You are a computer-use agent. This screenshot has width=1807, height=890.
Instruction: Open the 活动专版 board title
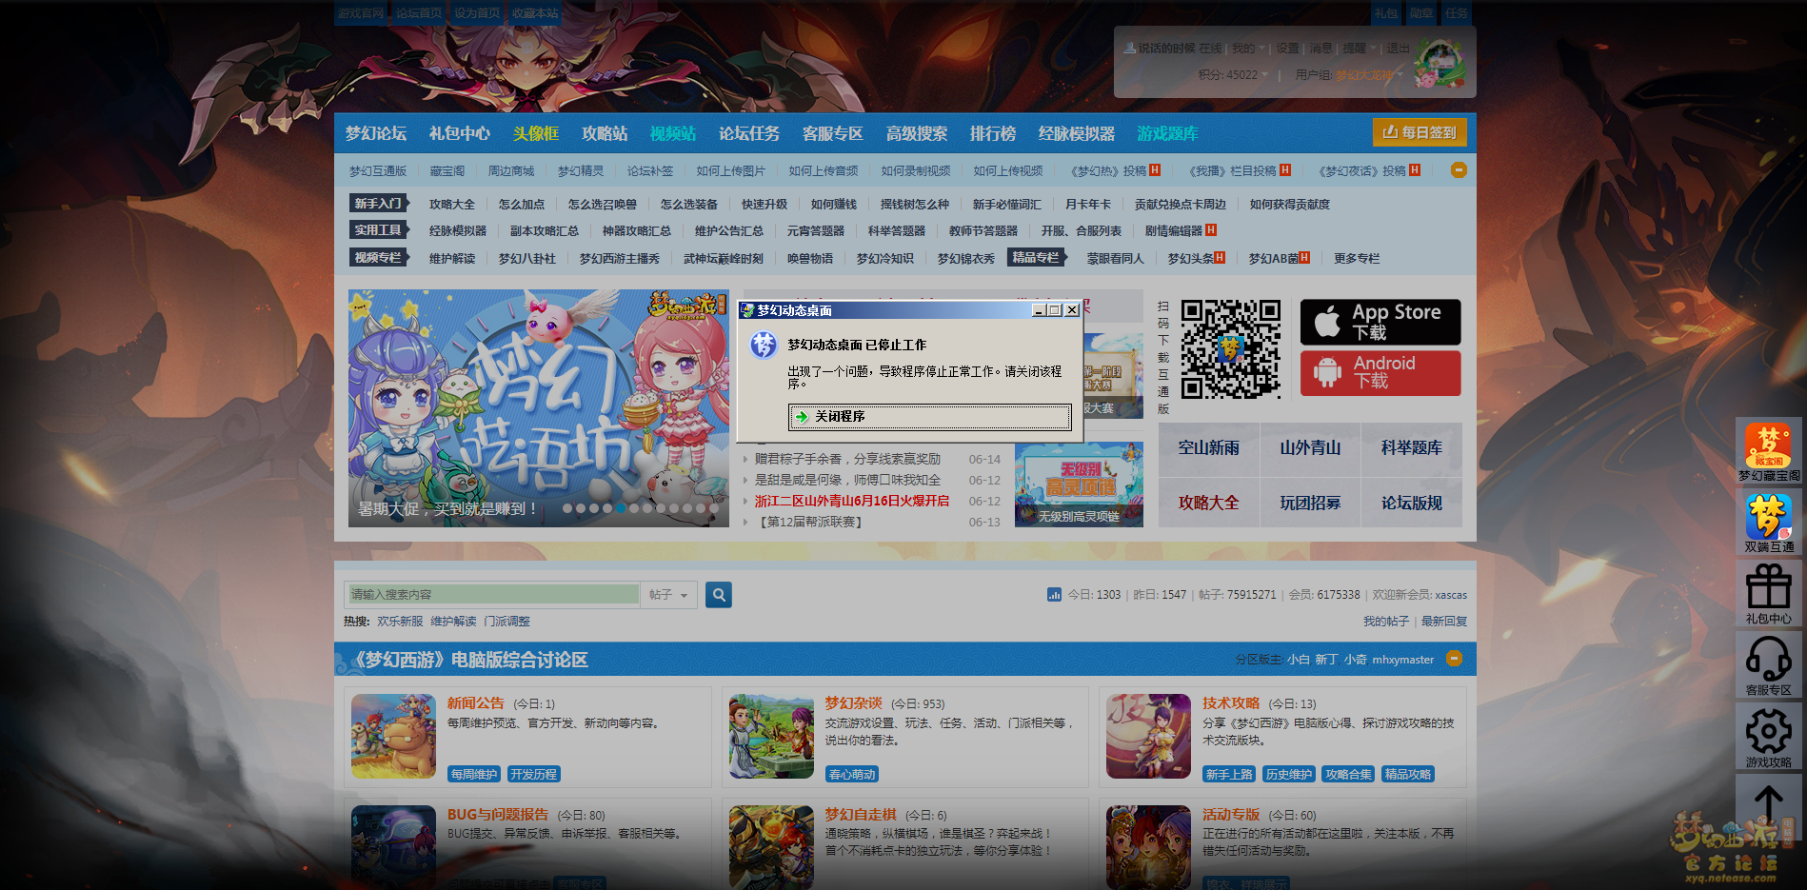click(x=1231, y=815)
